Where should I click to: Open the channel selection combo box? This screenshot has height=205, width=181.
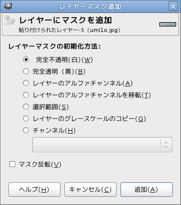click(102, 145)
